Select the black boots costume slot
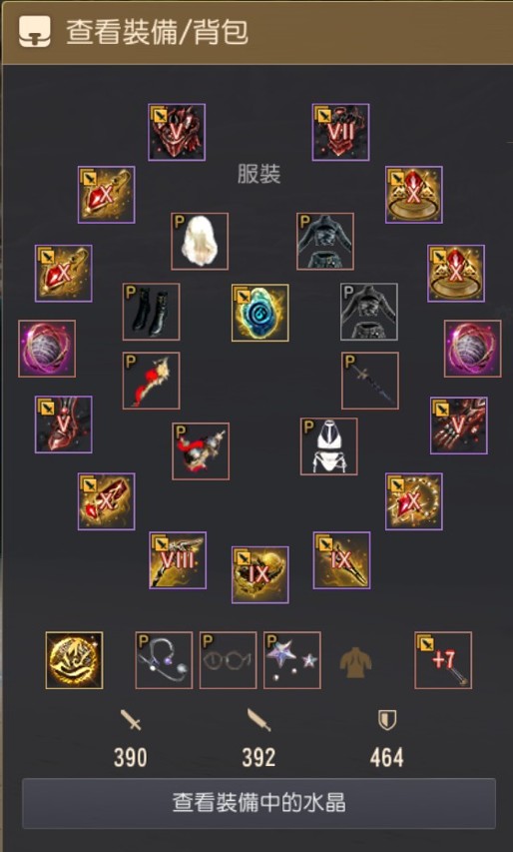Screen dimensions: 513x852 (151, 312)
